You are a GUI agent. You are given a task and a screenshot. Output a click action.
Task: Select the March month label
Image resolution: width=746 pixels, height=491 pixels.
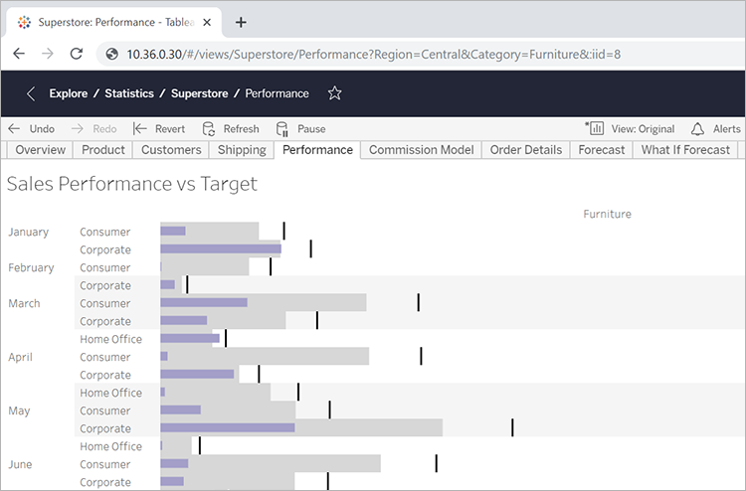(24, 303)
